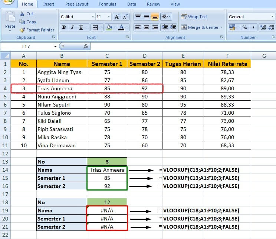276x239 pixels.
Task: Align text right
Action: click(x=155, y=27)
